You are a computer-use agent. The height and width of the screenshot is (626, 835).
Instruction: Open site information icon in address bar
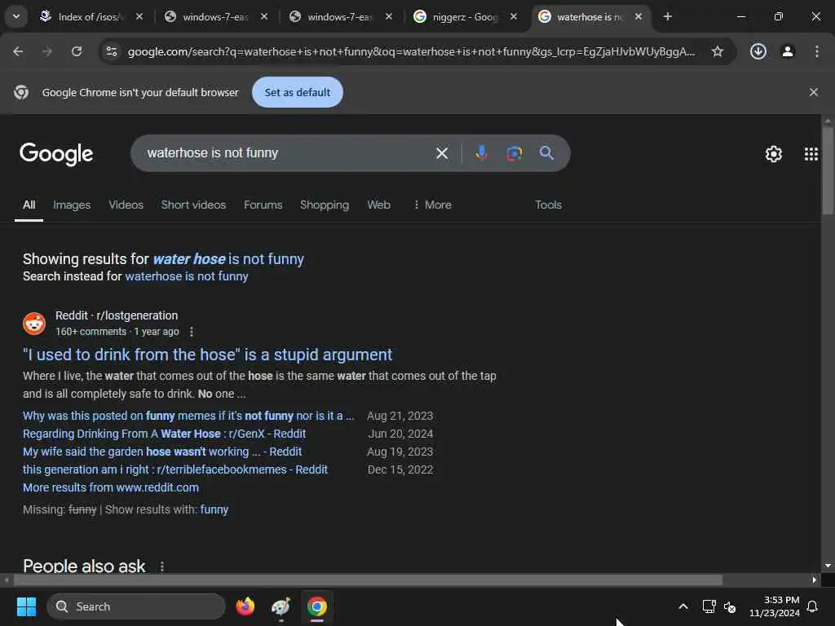point(112,51)
